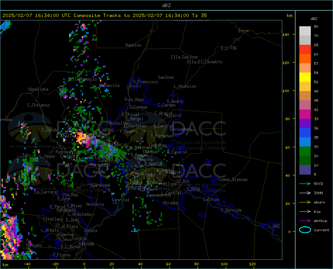The image size is (333, 269).
Task: Click the eburn yellow arrow legend icon
Action: pyautogui.click(x=305, y=202)
